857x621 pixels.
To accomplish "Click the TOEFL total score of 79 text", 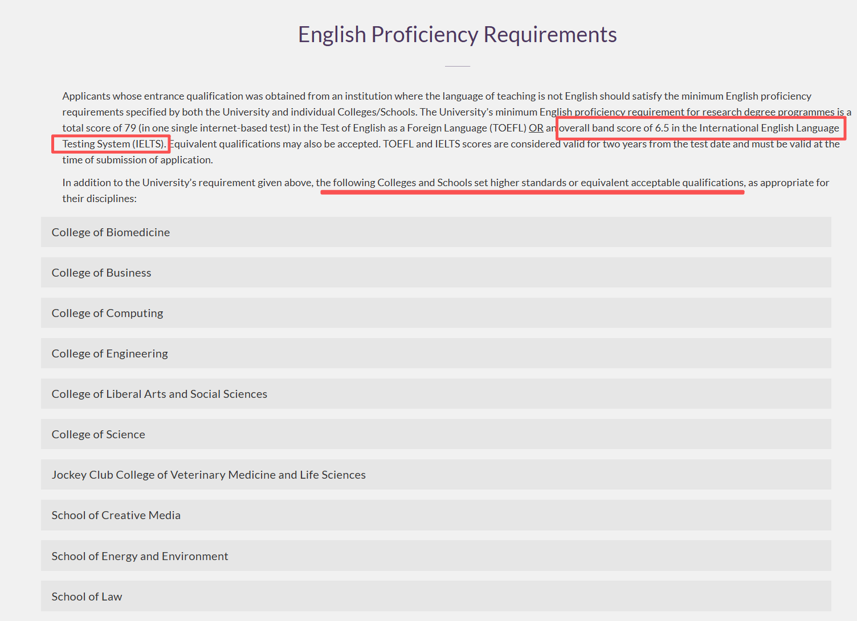I will 99,128.
